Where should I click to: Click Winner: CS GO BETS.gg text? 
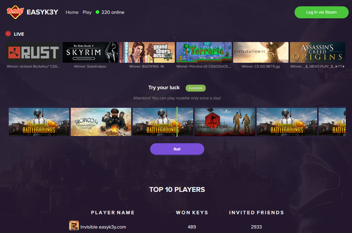[261, 66]
